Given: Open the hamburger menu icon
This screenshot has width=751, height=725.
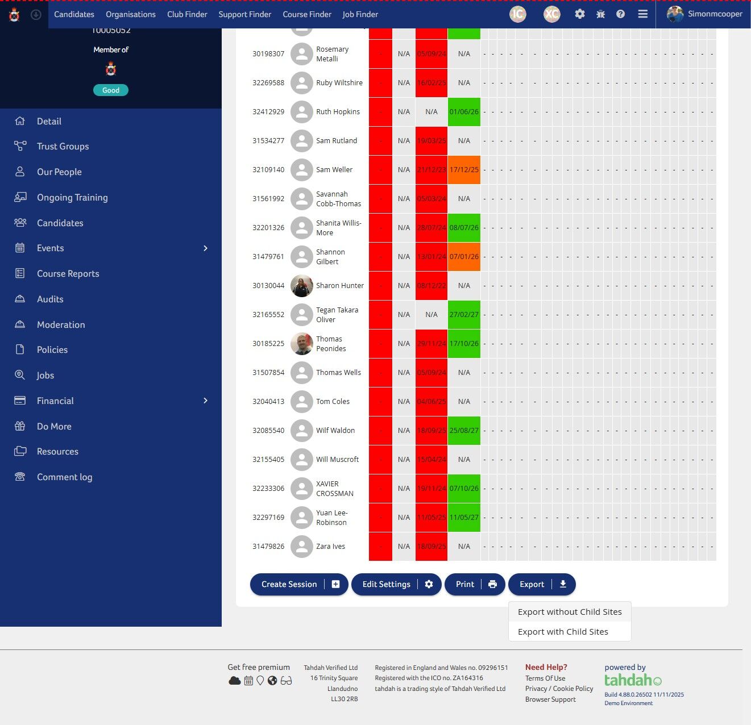Looking at the screenshot, I should coord(642,14).
